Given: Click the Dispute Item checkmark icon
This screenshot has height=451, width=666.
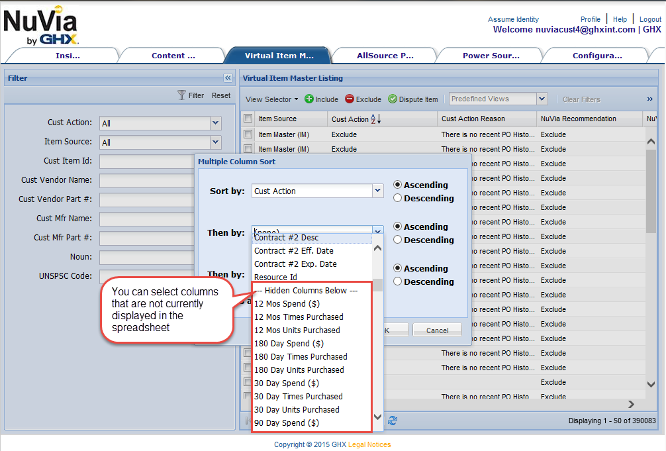Looking at the screenshot, I should 393,99.
